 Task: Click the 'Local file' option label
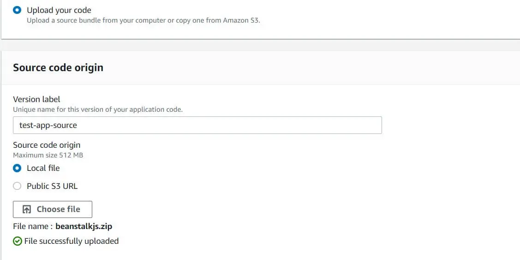(x=43, y=168)
